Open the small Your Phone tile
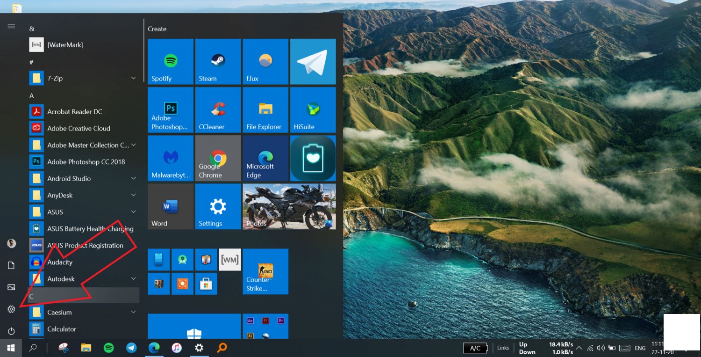Screen dimensions: 701x357 (158, 260)
